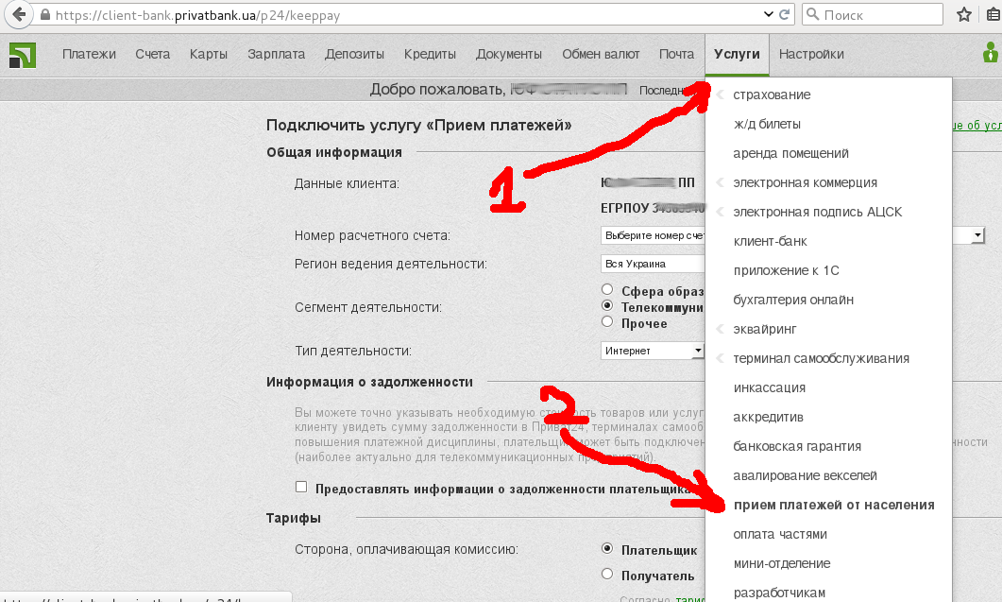1002x602 pixels.
Task: Select авалирование векселей menu entry
Action: tap(805, 476)
